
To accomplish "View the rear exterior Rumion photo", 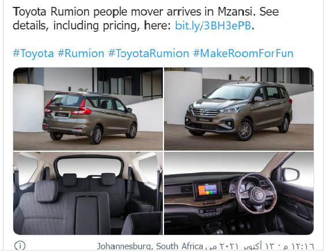I will tap(88, 109).
